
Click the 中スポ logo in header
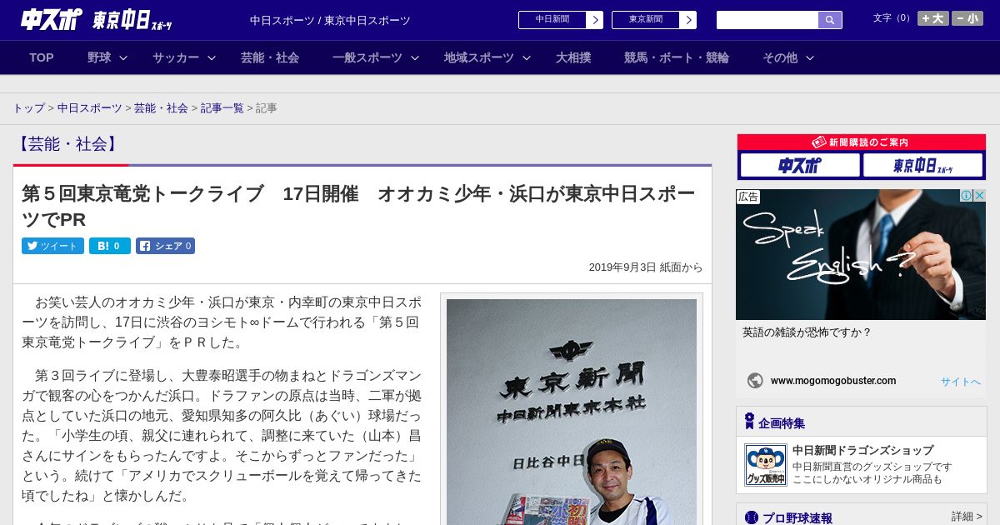click(52, 19)
